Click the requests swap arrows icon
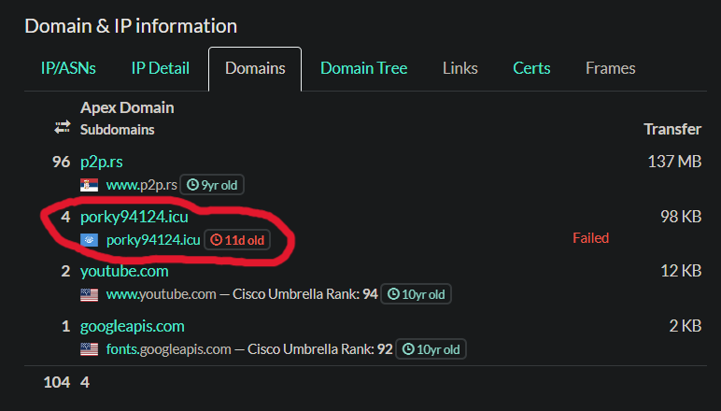 coord(62,127)
